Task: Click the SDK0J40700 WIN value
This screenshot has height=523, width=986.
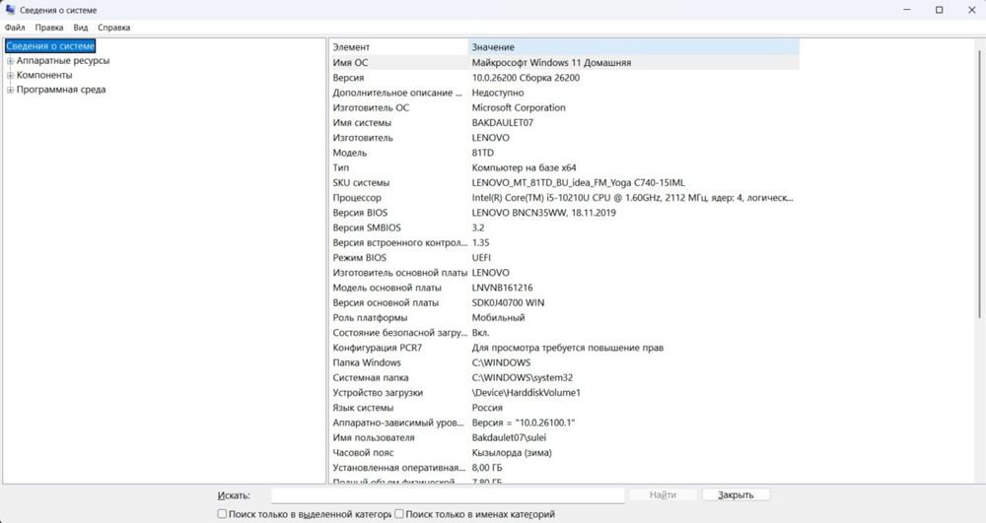Action: 509,303
